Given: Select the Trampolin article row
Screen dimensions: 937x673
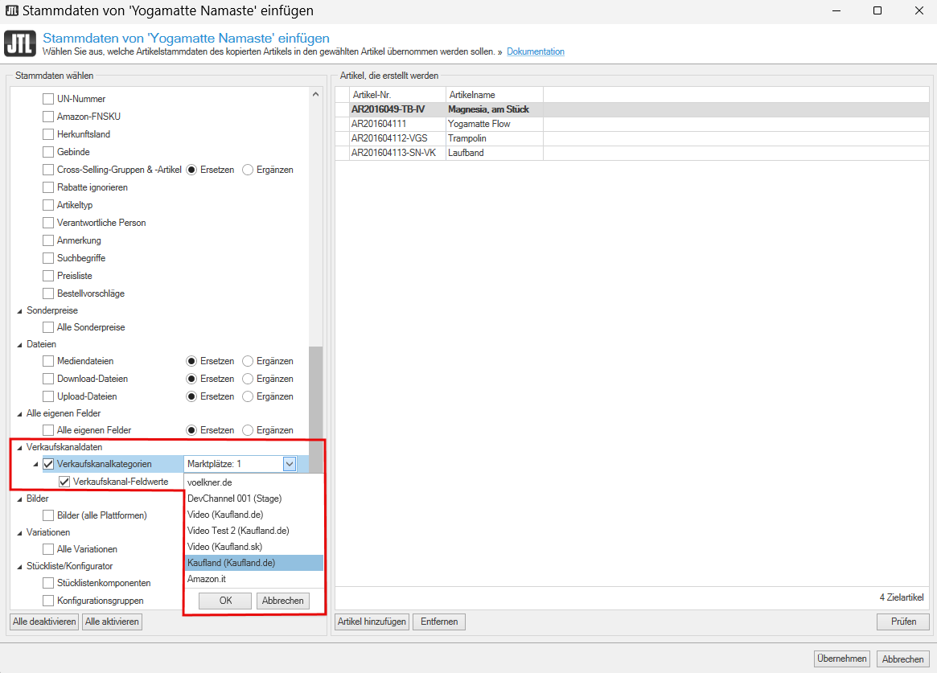Looking at the screenshot, I should [x=466, y=138].
